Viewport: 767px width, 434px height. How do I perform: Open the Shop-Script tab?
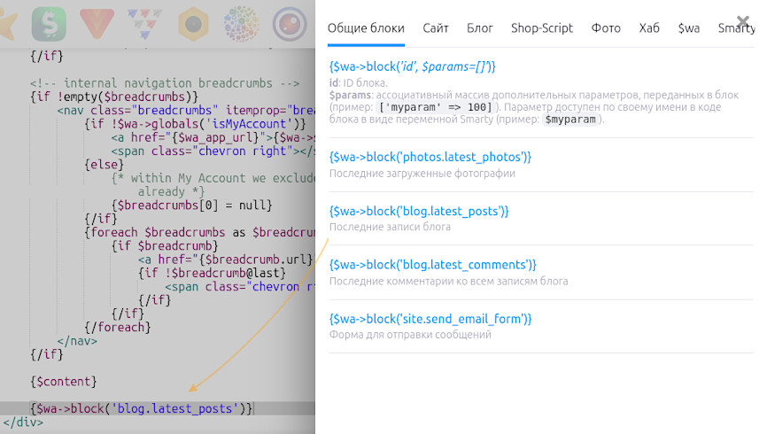(542, 28)
